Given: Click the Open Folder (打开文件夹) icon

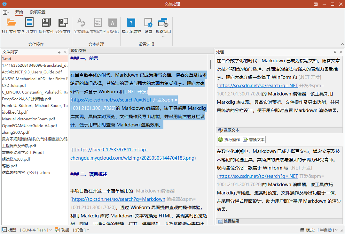Looking at the screenshot, I should point(11,23).
